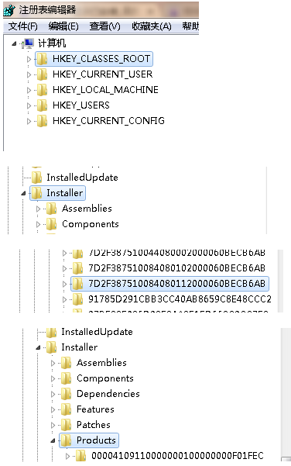Image resolution: width=291 pixels, height=466 pixels.
Task: Select the 00004109110000000100000000F01FEC key
Action: (x=177, y=456)
